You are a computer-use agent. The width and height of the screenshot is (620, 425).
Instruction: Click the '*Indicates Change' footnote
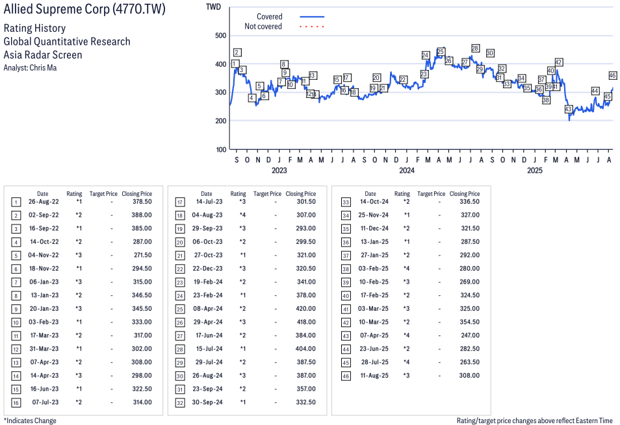point(30,420)
